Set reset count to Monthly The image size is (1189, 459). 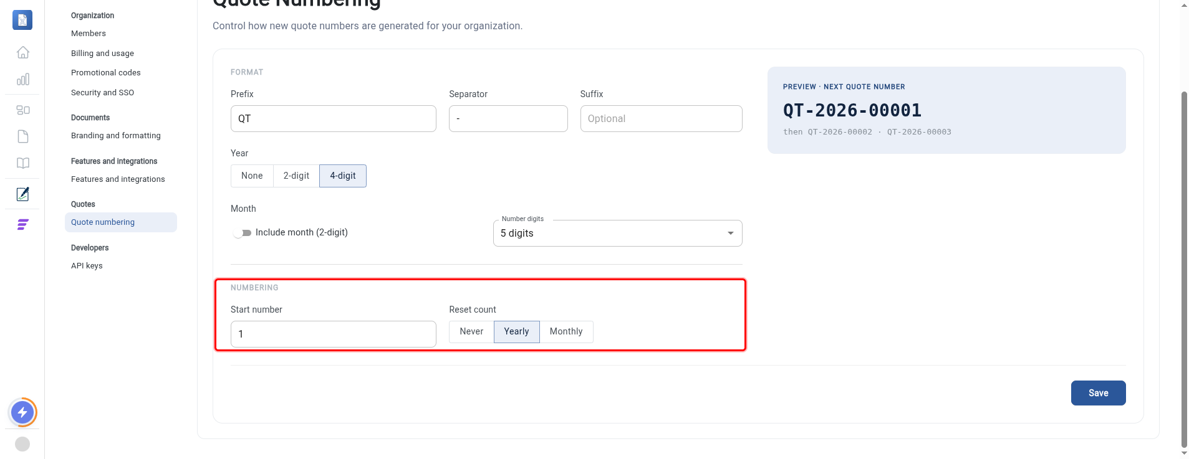[566, 331]
